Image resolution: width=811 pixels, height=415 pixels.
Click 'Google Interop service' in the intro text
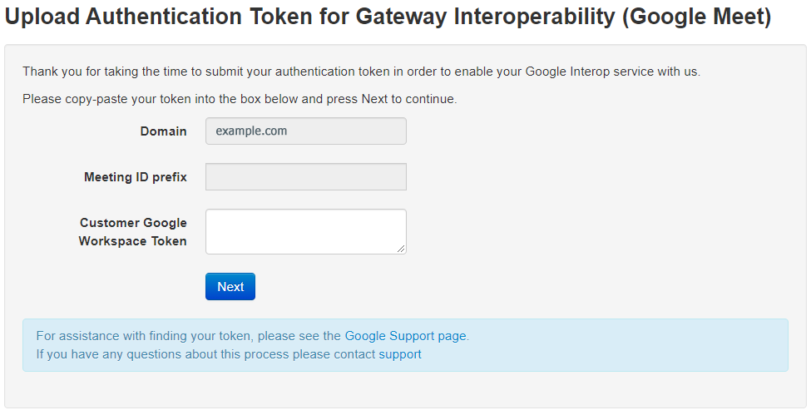tap(587, 72)
